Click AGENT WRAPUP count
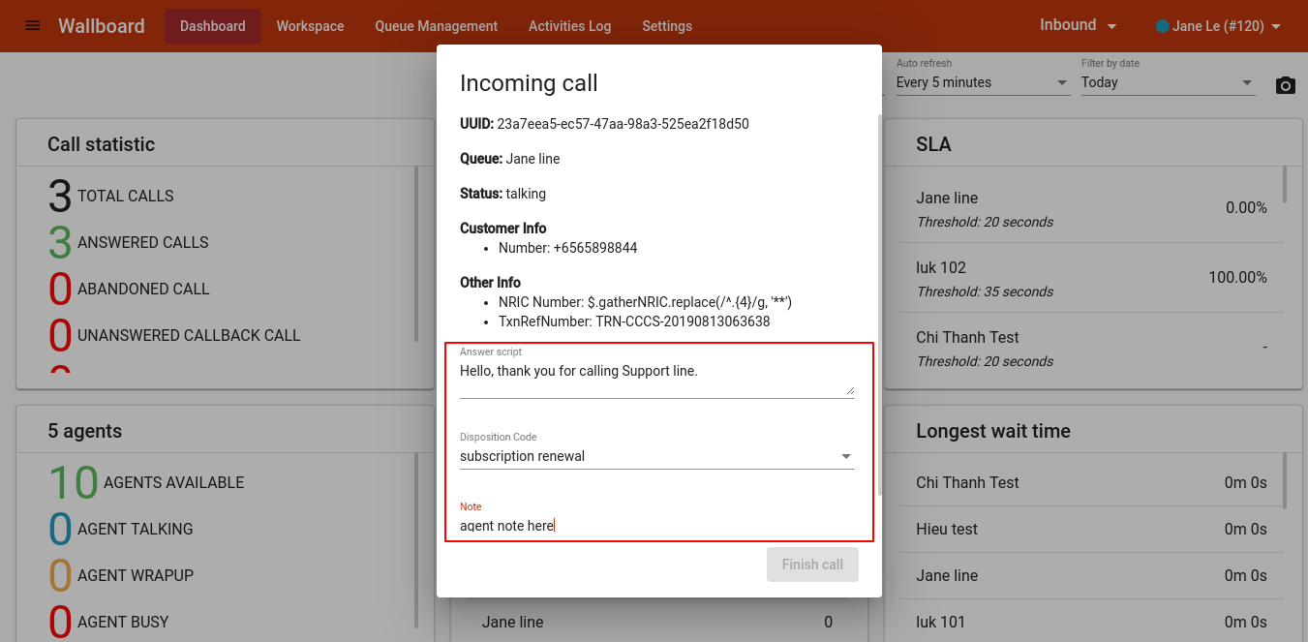Image resolution: width=1308 pixels, height=642 pixels. (120, 575)
